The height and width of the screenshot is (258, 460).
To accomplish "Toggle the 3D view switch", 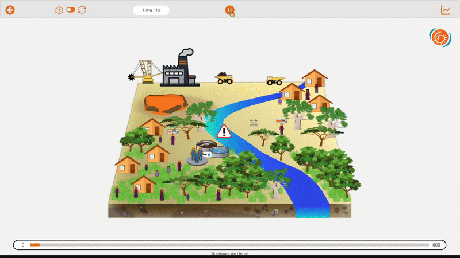I will 71,10.
